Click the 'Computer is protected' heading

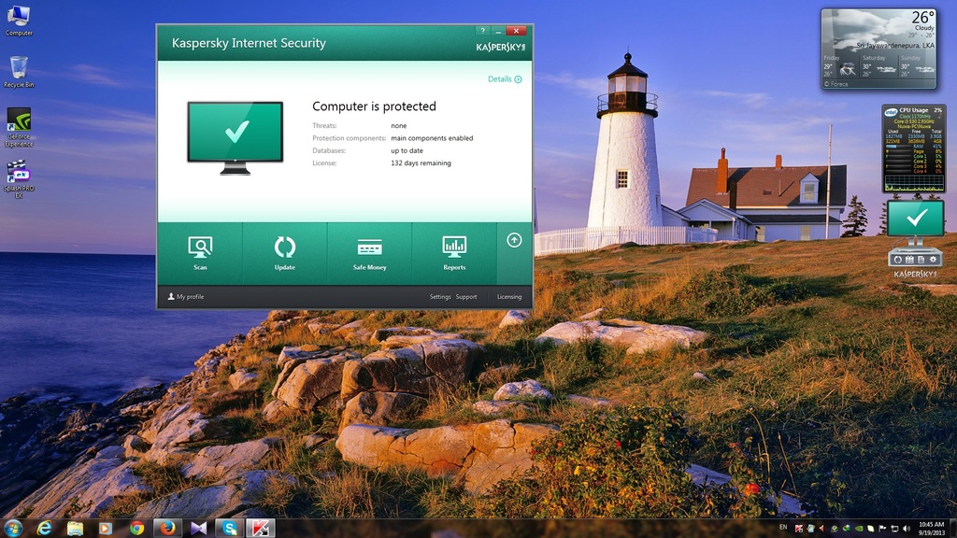point(374,106)
